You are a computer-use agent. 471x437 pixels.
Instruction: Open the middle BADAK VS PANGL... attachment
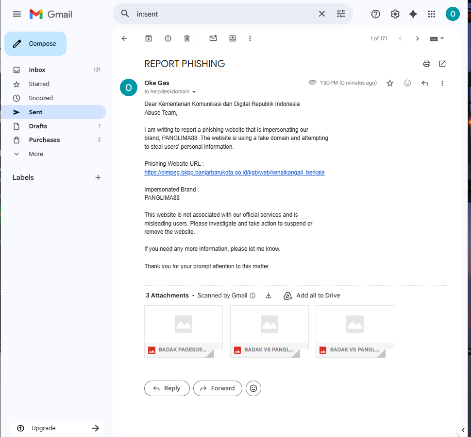pos(269,332)
